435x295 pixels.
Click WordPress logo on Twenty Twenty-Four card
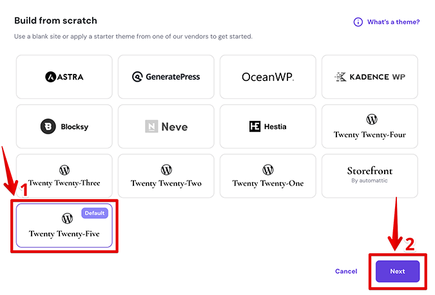point(372,120)
